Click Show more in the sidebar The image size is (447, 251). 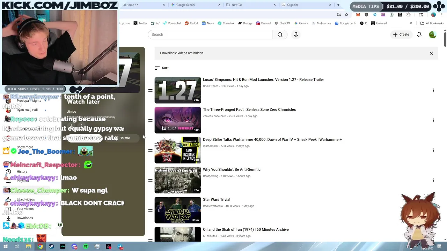coord(25,147)
